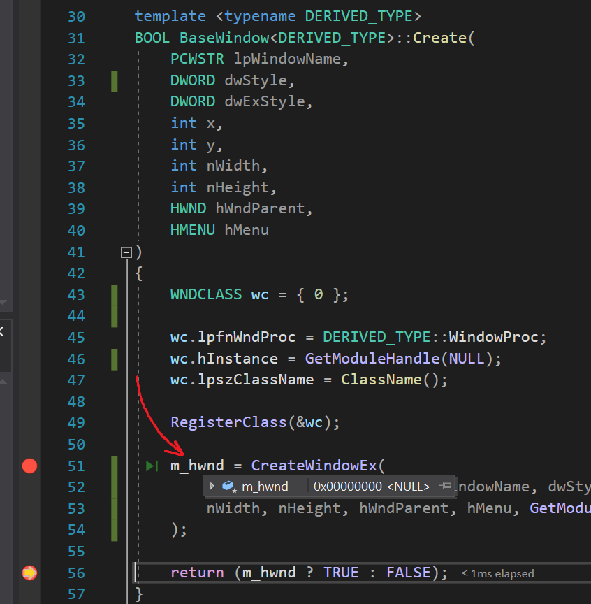
Task: Click 'hInstance' on line 46
Action: click(x=238, y=359)
